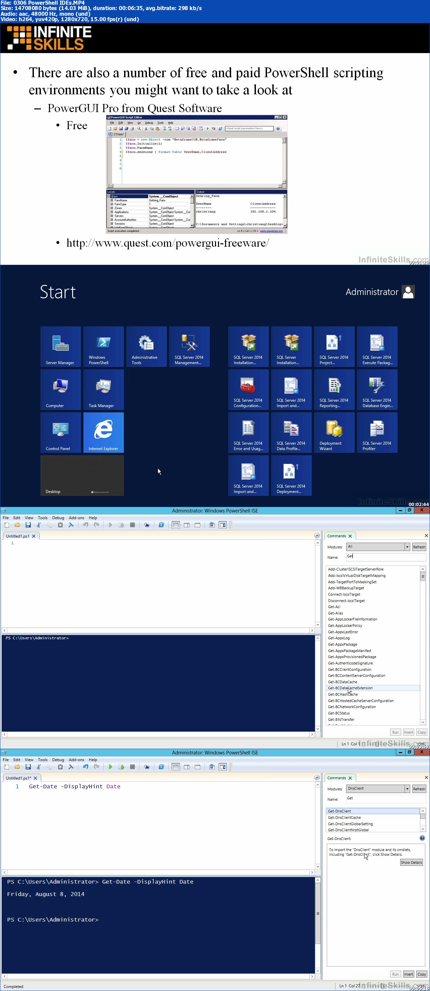
Task: Click Undo arrow in Get-Date ISE toolbar
Action: coord(86,767)
